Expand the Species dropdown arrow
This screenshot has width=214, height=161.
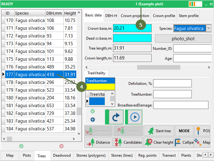209,28
